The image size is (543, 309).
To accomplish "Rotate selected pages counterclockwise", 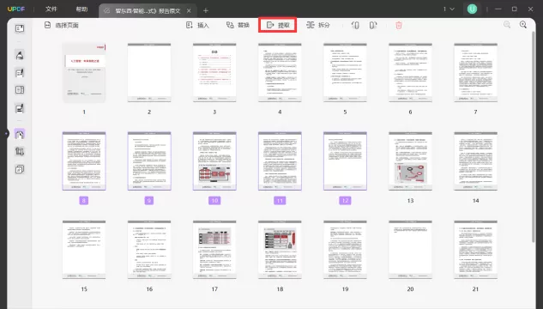I will [355, 25].
